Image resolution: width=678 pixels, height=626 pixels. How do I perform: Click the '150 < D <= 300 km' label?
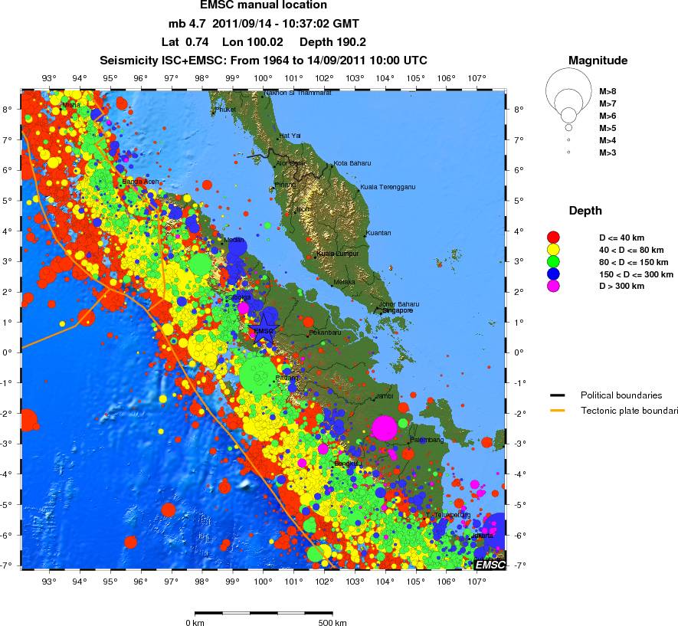click(x=636, y=274)
